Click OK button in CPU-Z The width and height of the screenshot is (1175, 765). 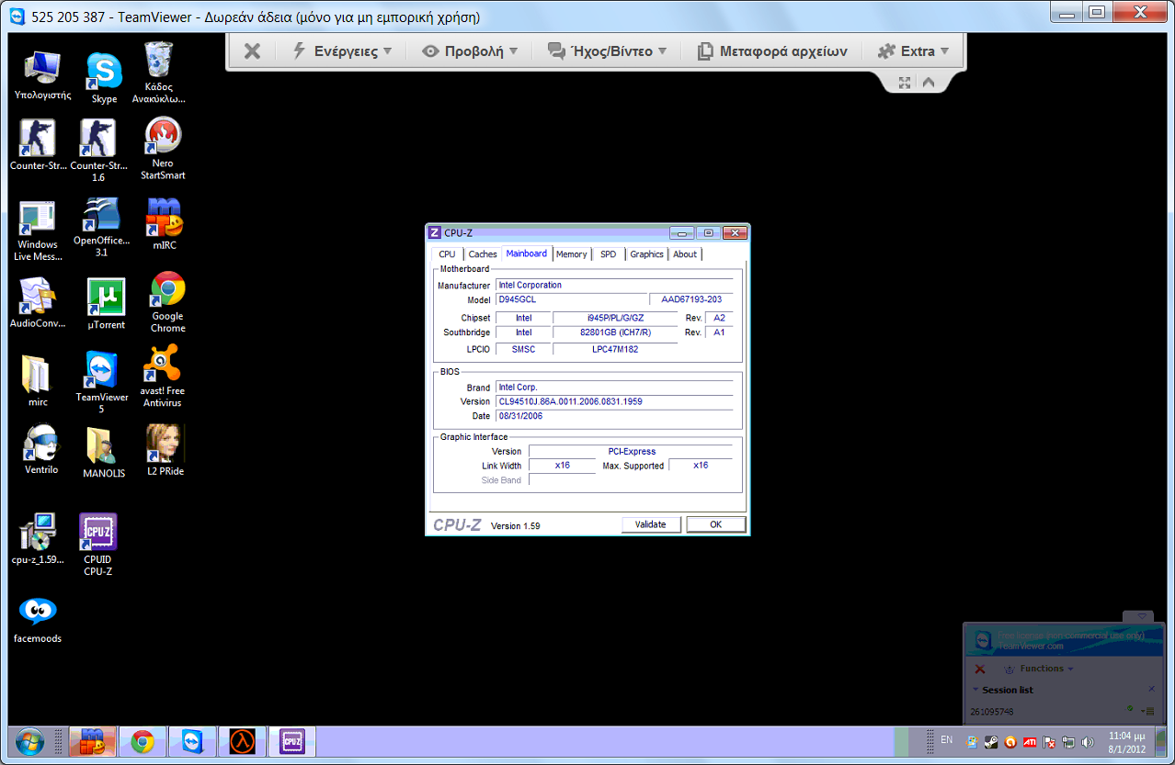point(715,524)
